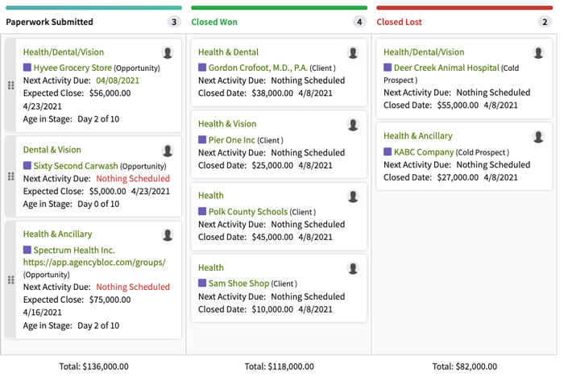Click the $55,000.00 closed date amount
This screenshot has height=377, width=564.
pyautogui.click(x=458, y=105)
